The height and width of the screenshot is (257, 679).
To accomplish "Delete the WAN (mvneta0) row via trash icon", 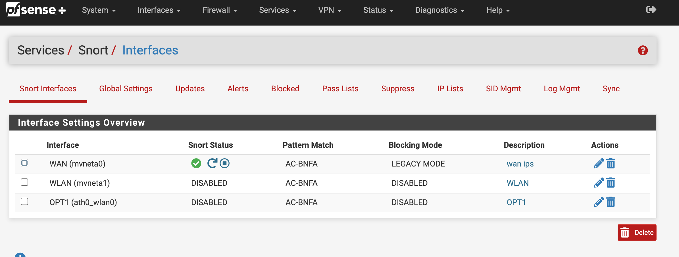I will point(611,163).
